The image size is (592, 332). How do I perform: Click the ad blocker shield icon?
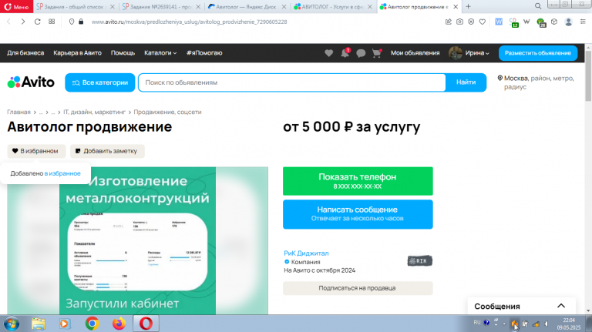tap(471, 22)
